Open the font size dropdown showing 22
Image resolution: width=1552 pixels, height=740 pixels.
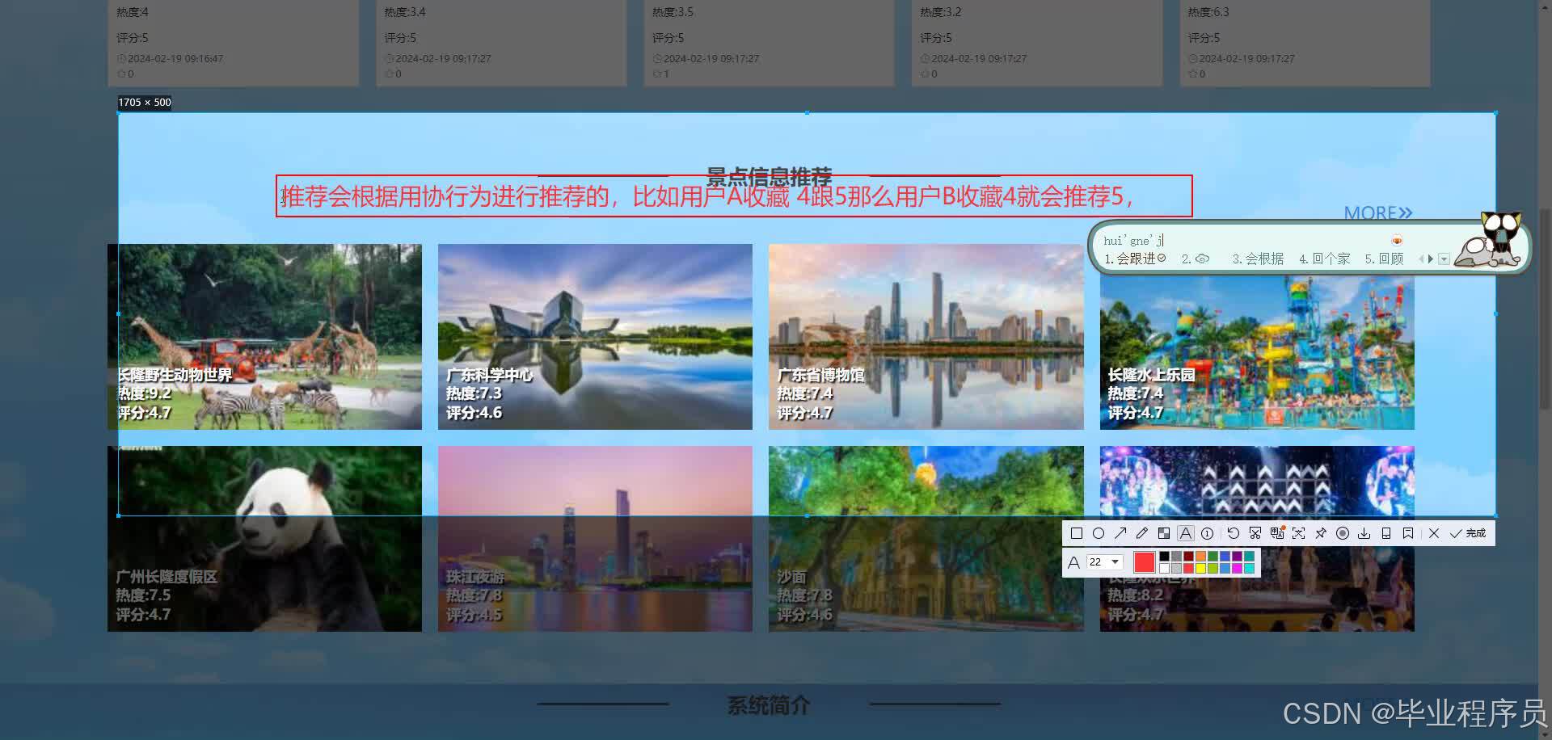[x=1104, y=562]
